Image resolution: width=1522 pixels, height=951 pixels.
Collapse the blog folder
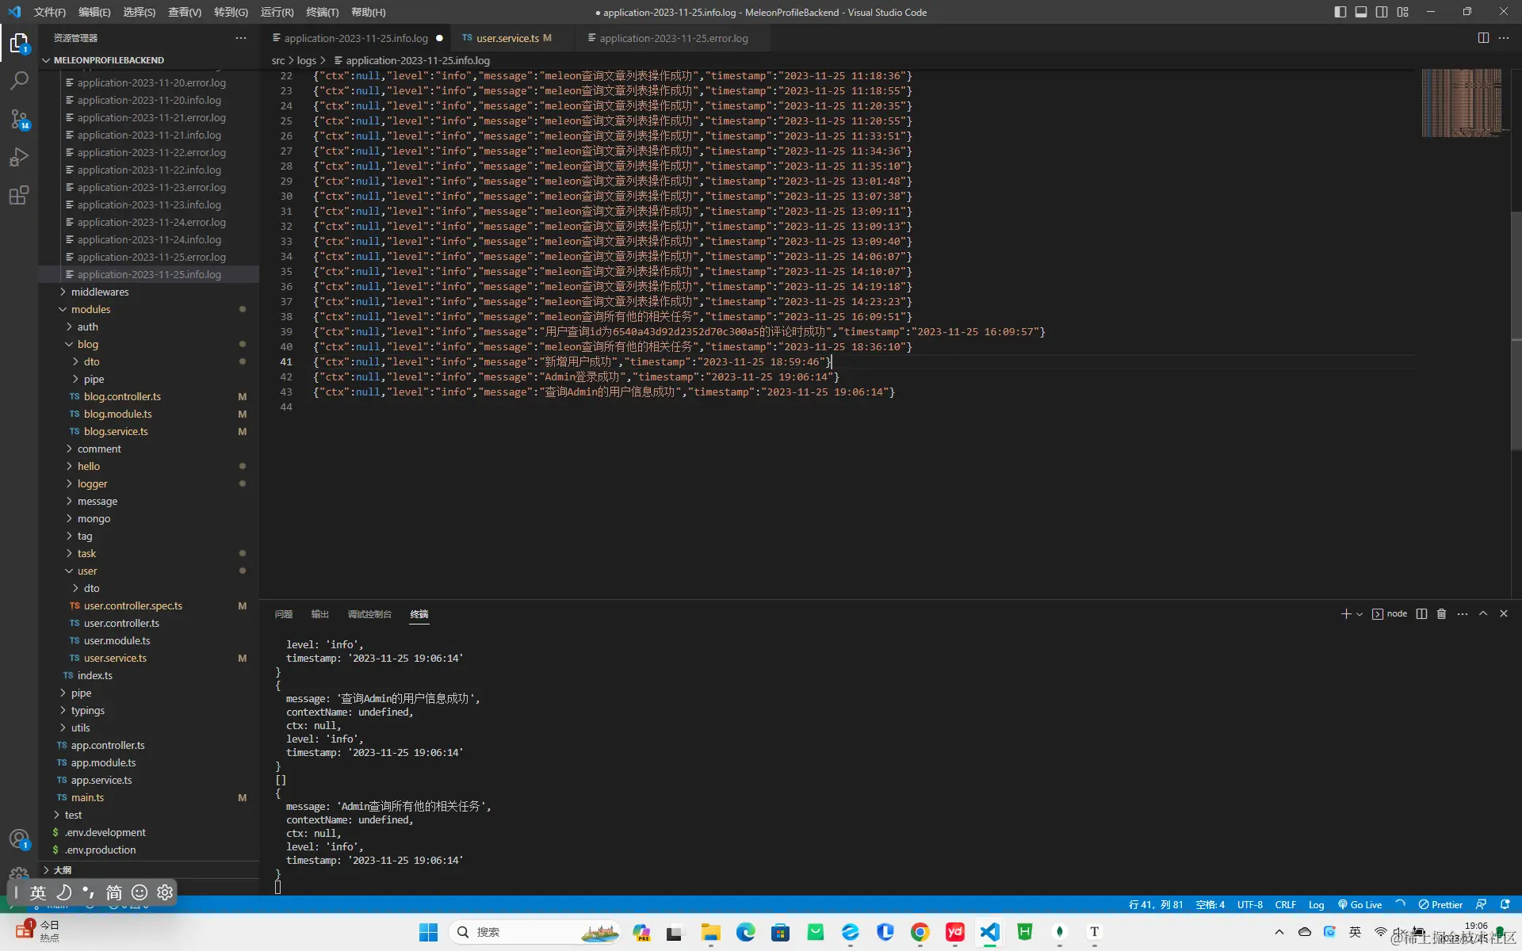pos(87,345)
